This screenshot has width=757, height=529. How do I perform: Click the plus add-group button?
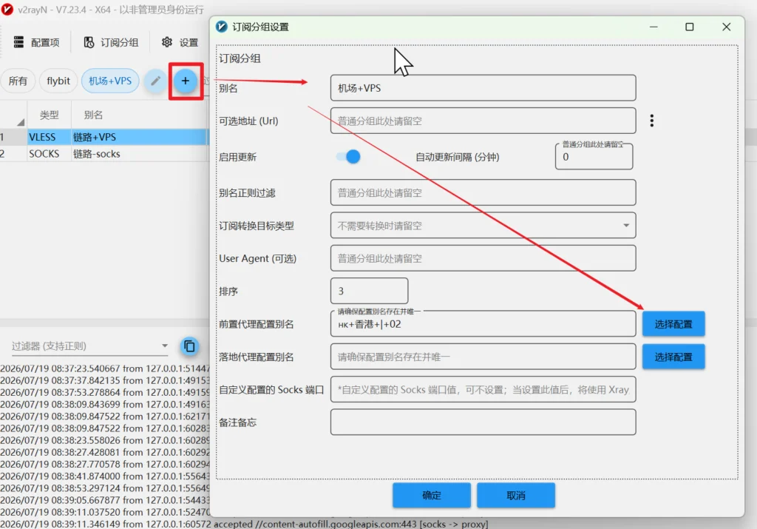coord(186,81)
